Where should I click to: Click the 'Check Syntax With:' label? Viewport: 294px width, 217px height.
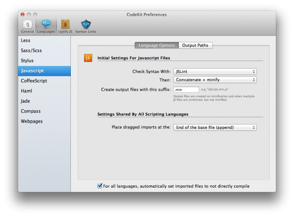coord(152,72)
